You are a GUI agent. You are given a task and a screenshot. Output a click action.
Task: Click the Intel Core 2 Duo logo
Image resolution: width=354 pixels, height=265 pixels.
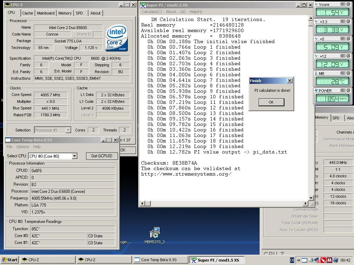pyautogui.click(x=117, y=38)
